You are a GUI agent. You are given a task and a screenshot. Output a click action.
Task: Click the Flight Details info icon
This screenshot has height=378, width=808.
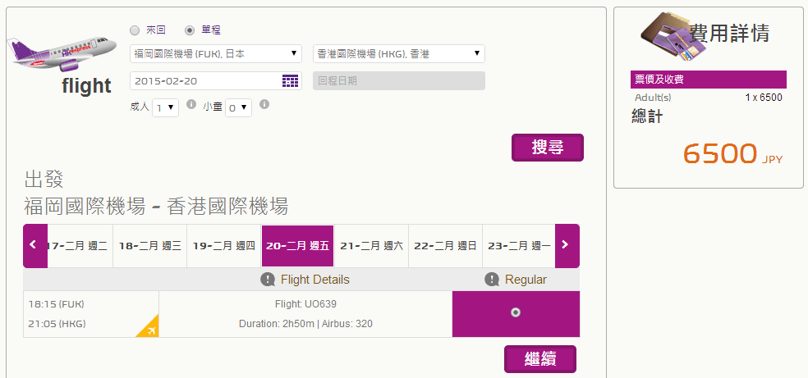click(268, 280)
